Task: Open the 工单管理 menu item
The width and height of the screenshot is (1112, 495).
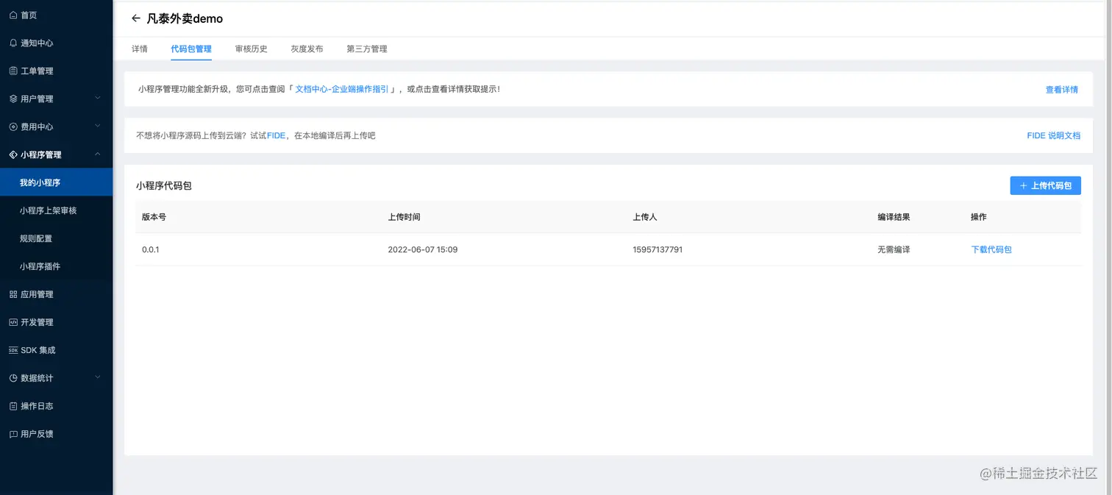Action: point(56,71)
